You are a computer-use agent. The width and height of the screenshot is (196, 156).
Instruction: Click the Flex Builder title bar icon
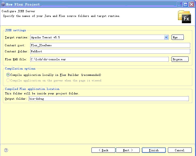[3, 4]
